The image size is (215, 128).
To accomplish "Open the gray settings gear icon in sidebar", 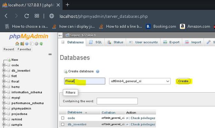I will (36, 44).
